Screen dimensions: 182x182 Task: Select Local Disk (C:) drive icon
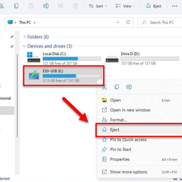(34, 57)
